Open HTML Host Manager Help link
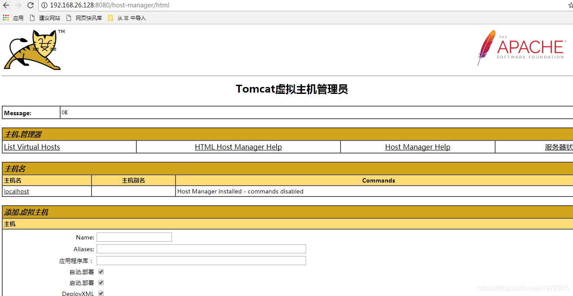The height and width of the screenshot is (296, 573). click(x=238, y=147)
